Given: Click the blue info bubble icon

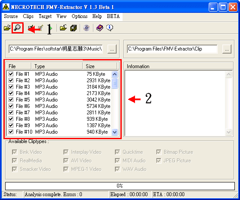Looking at the screenshot, I should pos(110,28).
